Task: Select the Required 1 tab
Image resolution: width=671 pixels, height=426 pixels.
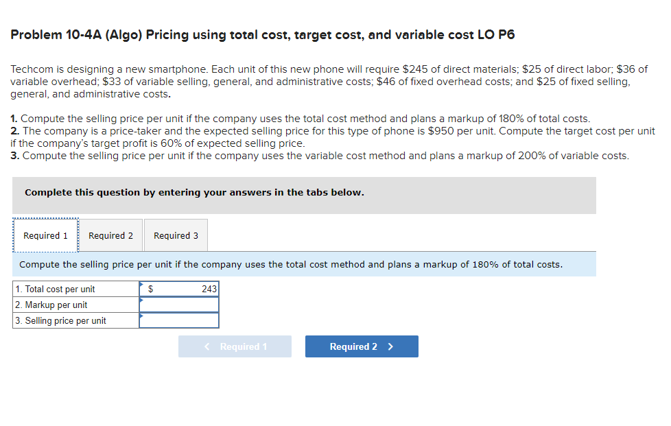Action: pyautogui.click(x=45, y=235)
